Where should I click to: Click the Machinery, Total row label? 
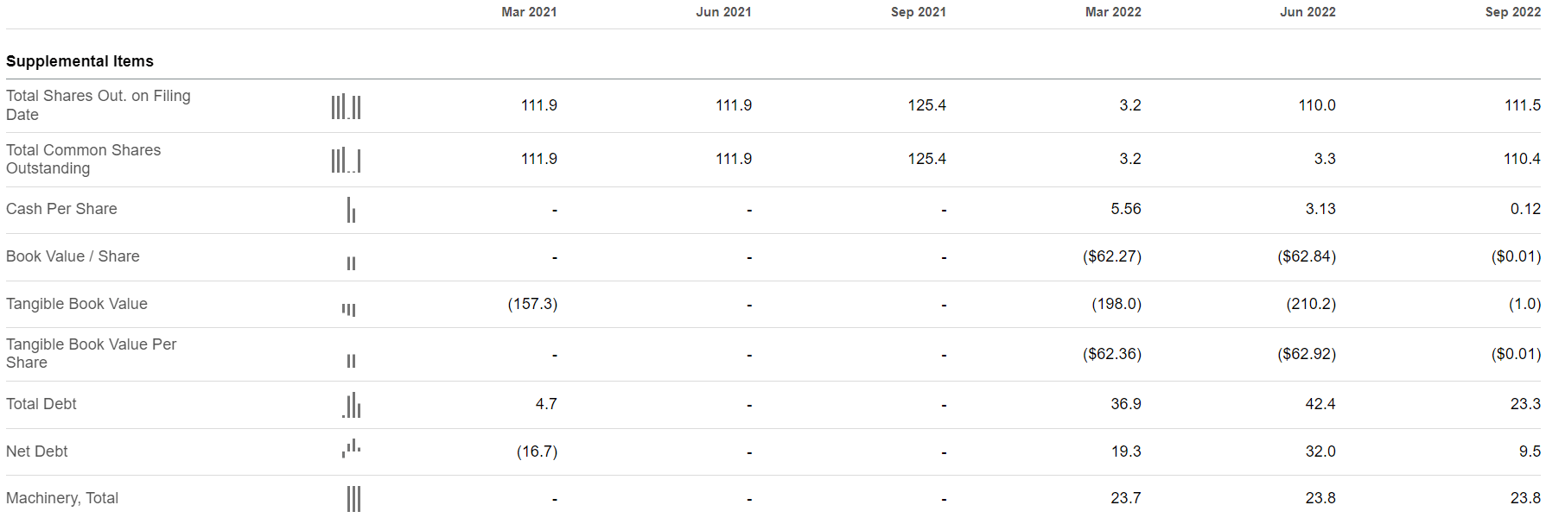(62, 498)
